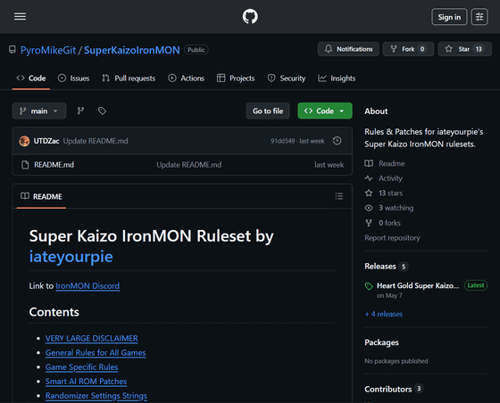
Task: Open Packages heading link
Action: click(381, 342)
